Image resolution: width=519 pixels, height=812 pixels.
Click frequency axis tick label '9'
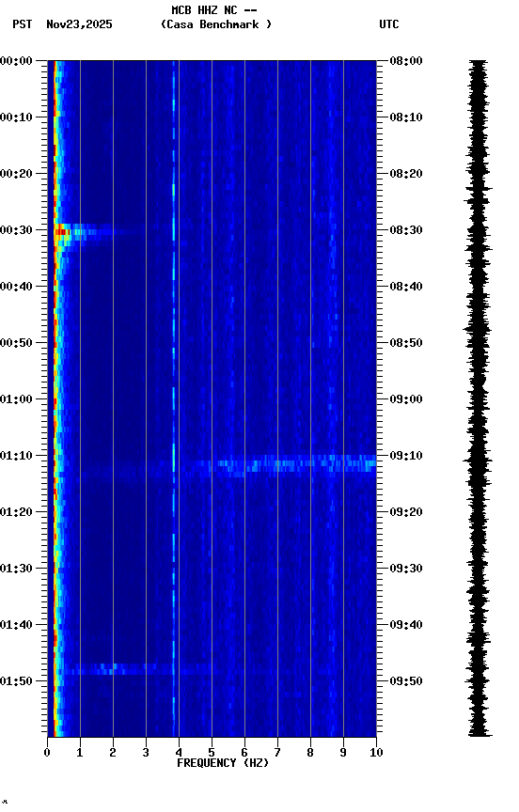click(x=343, y=753)
